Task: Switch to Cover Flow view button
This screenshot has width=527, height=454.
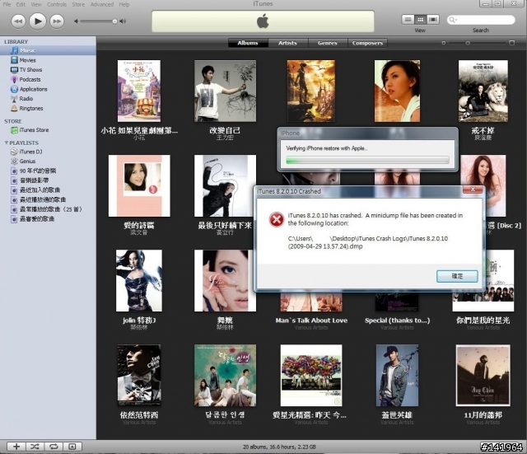Action: click(x=433, y=20)
